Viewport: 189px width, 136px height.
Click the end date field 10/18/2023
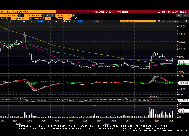click(33, 16)
